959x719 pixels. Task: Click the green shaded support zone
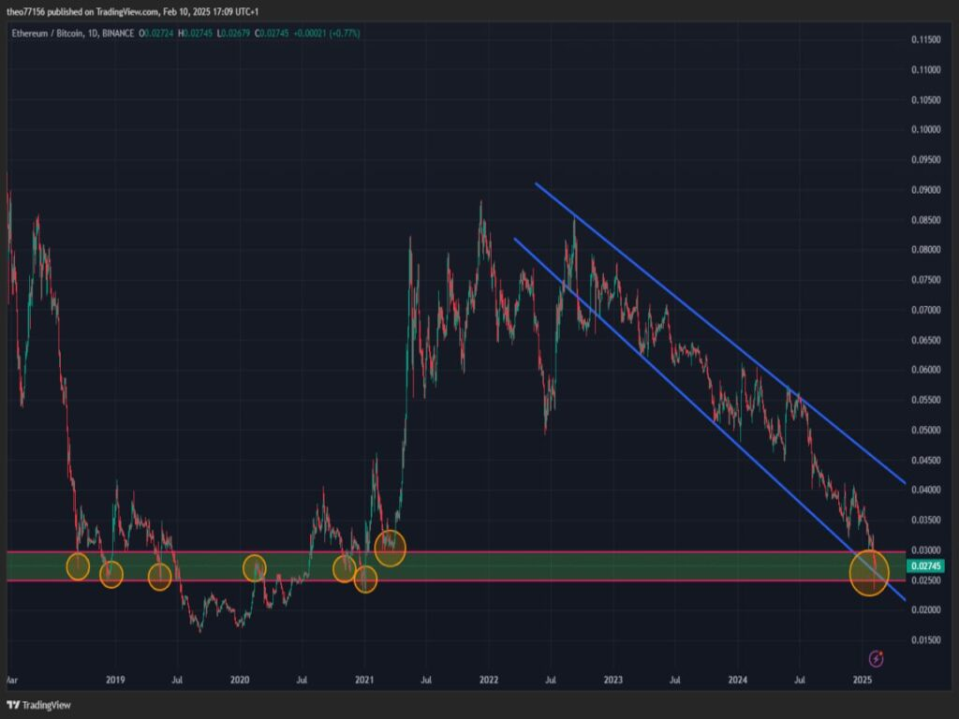562,566
